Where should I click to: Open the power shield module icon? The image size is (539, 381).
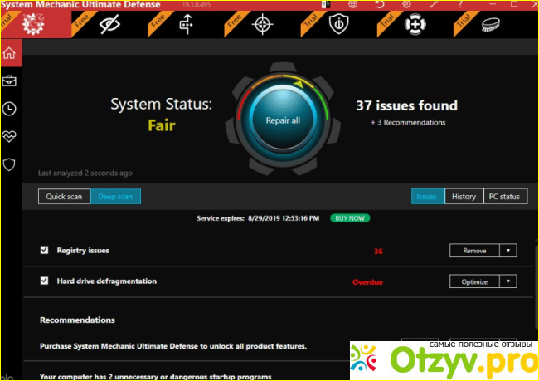coord(337,25)
